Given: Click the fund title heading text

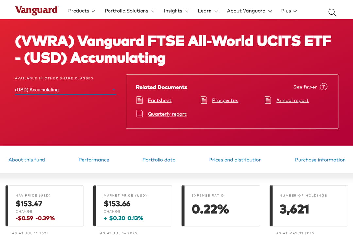Looking at the screenshot, I should coord(173,50).
